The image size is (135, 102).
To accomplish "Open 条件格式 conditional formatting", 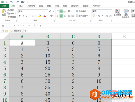I will tap(118, 13).
